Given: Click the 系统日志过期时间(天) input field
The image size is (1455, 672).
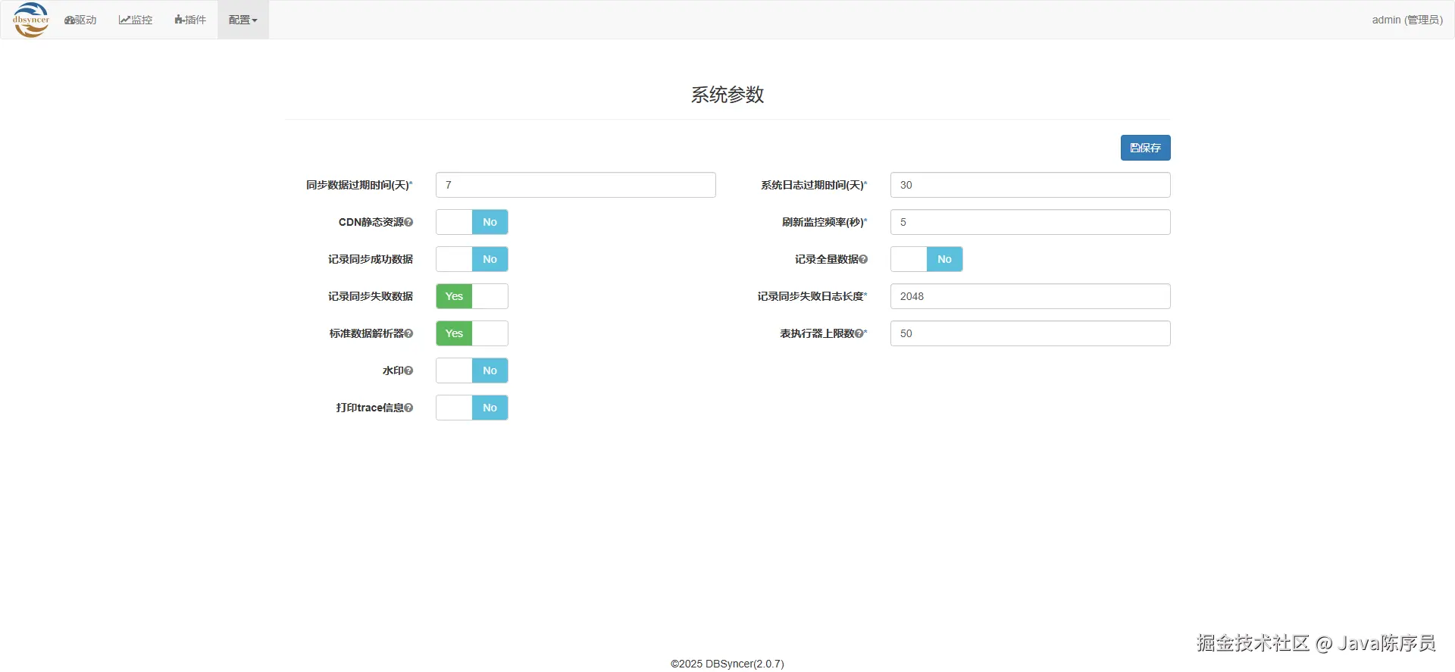Looking at the screenshot, I should pyautogui.click(x=1031, y=185).
